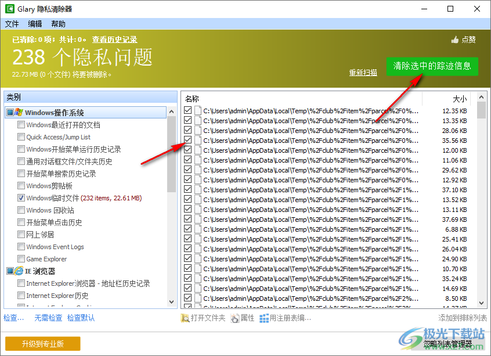Enable Windows Start menu run history checkbox
Image resolution: width=491 pixels, height=356 pixels.
pos(21,149)
